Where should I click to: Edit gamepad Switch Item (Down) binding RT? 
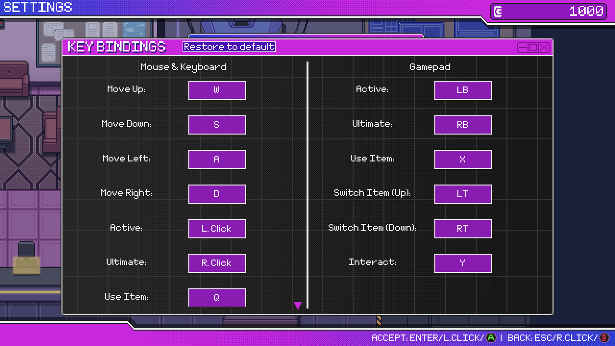pyautogui.click(x=463, y=229)
